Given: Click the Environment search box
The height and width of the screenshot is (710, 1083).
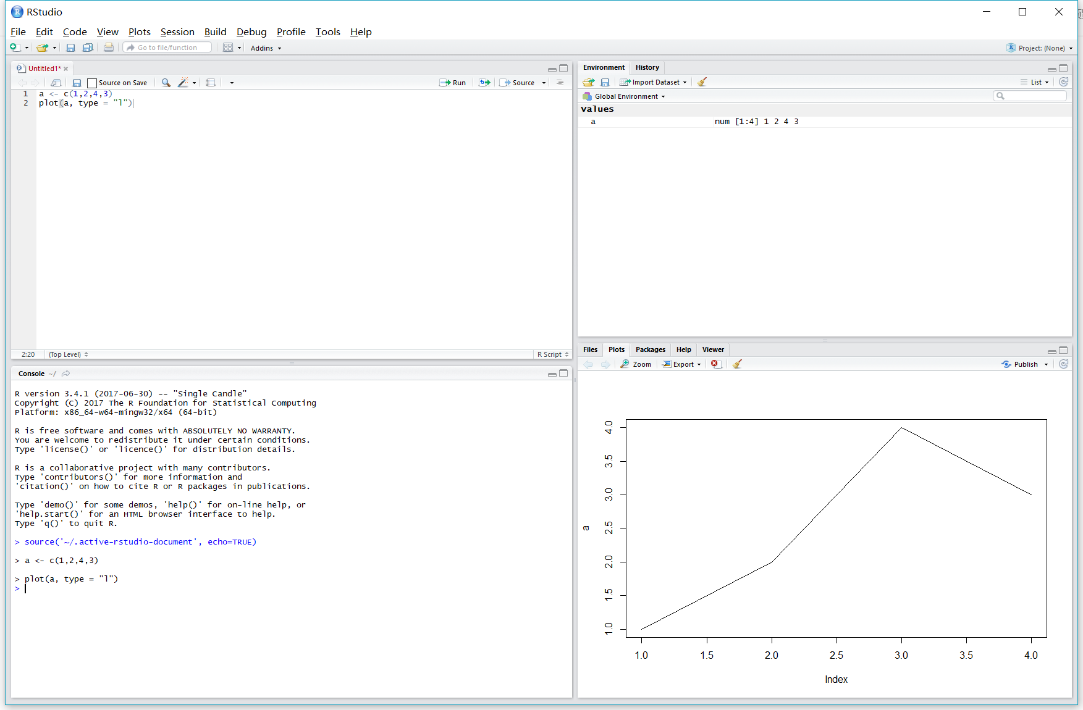Looking at the screenshot, I should click(1030, 96).
